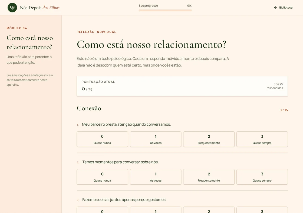Click the back arrow beside Biblioteca
Screen dimensions: 303x213
click(x=275, y=8)
